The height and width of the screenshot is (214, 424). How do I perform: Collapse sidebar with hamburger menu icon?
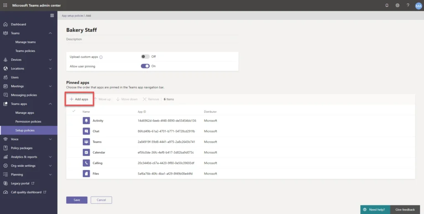coord(52,15)
